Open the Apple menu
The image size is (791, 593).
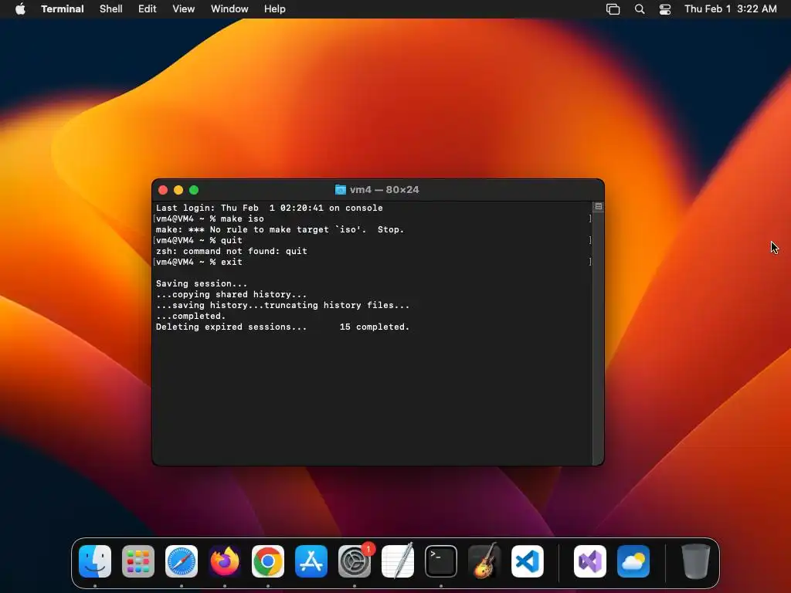20,8
